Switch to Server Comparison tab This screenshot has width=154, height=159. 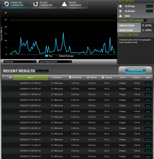[73, 4]
